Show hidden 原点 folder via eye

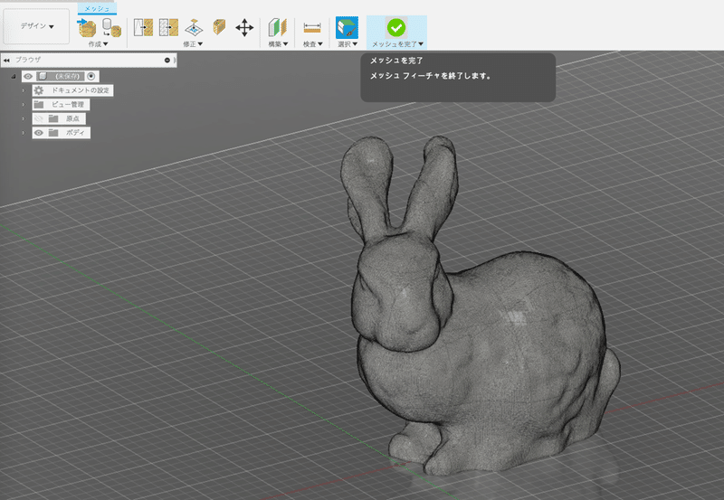tap(39, 119)
